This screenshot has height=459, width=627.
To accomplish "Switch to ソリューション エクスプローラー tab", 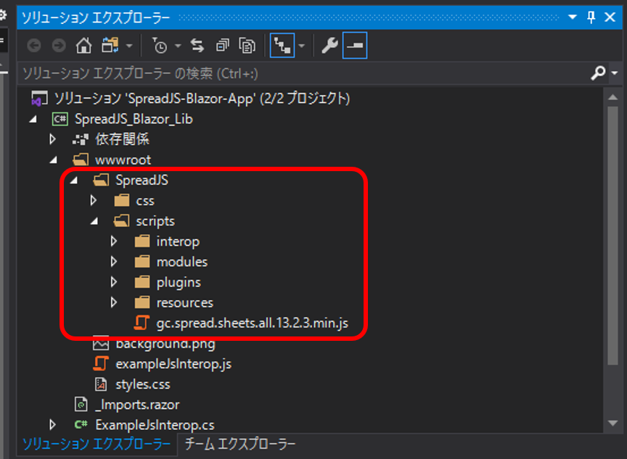I will (97, 444).
